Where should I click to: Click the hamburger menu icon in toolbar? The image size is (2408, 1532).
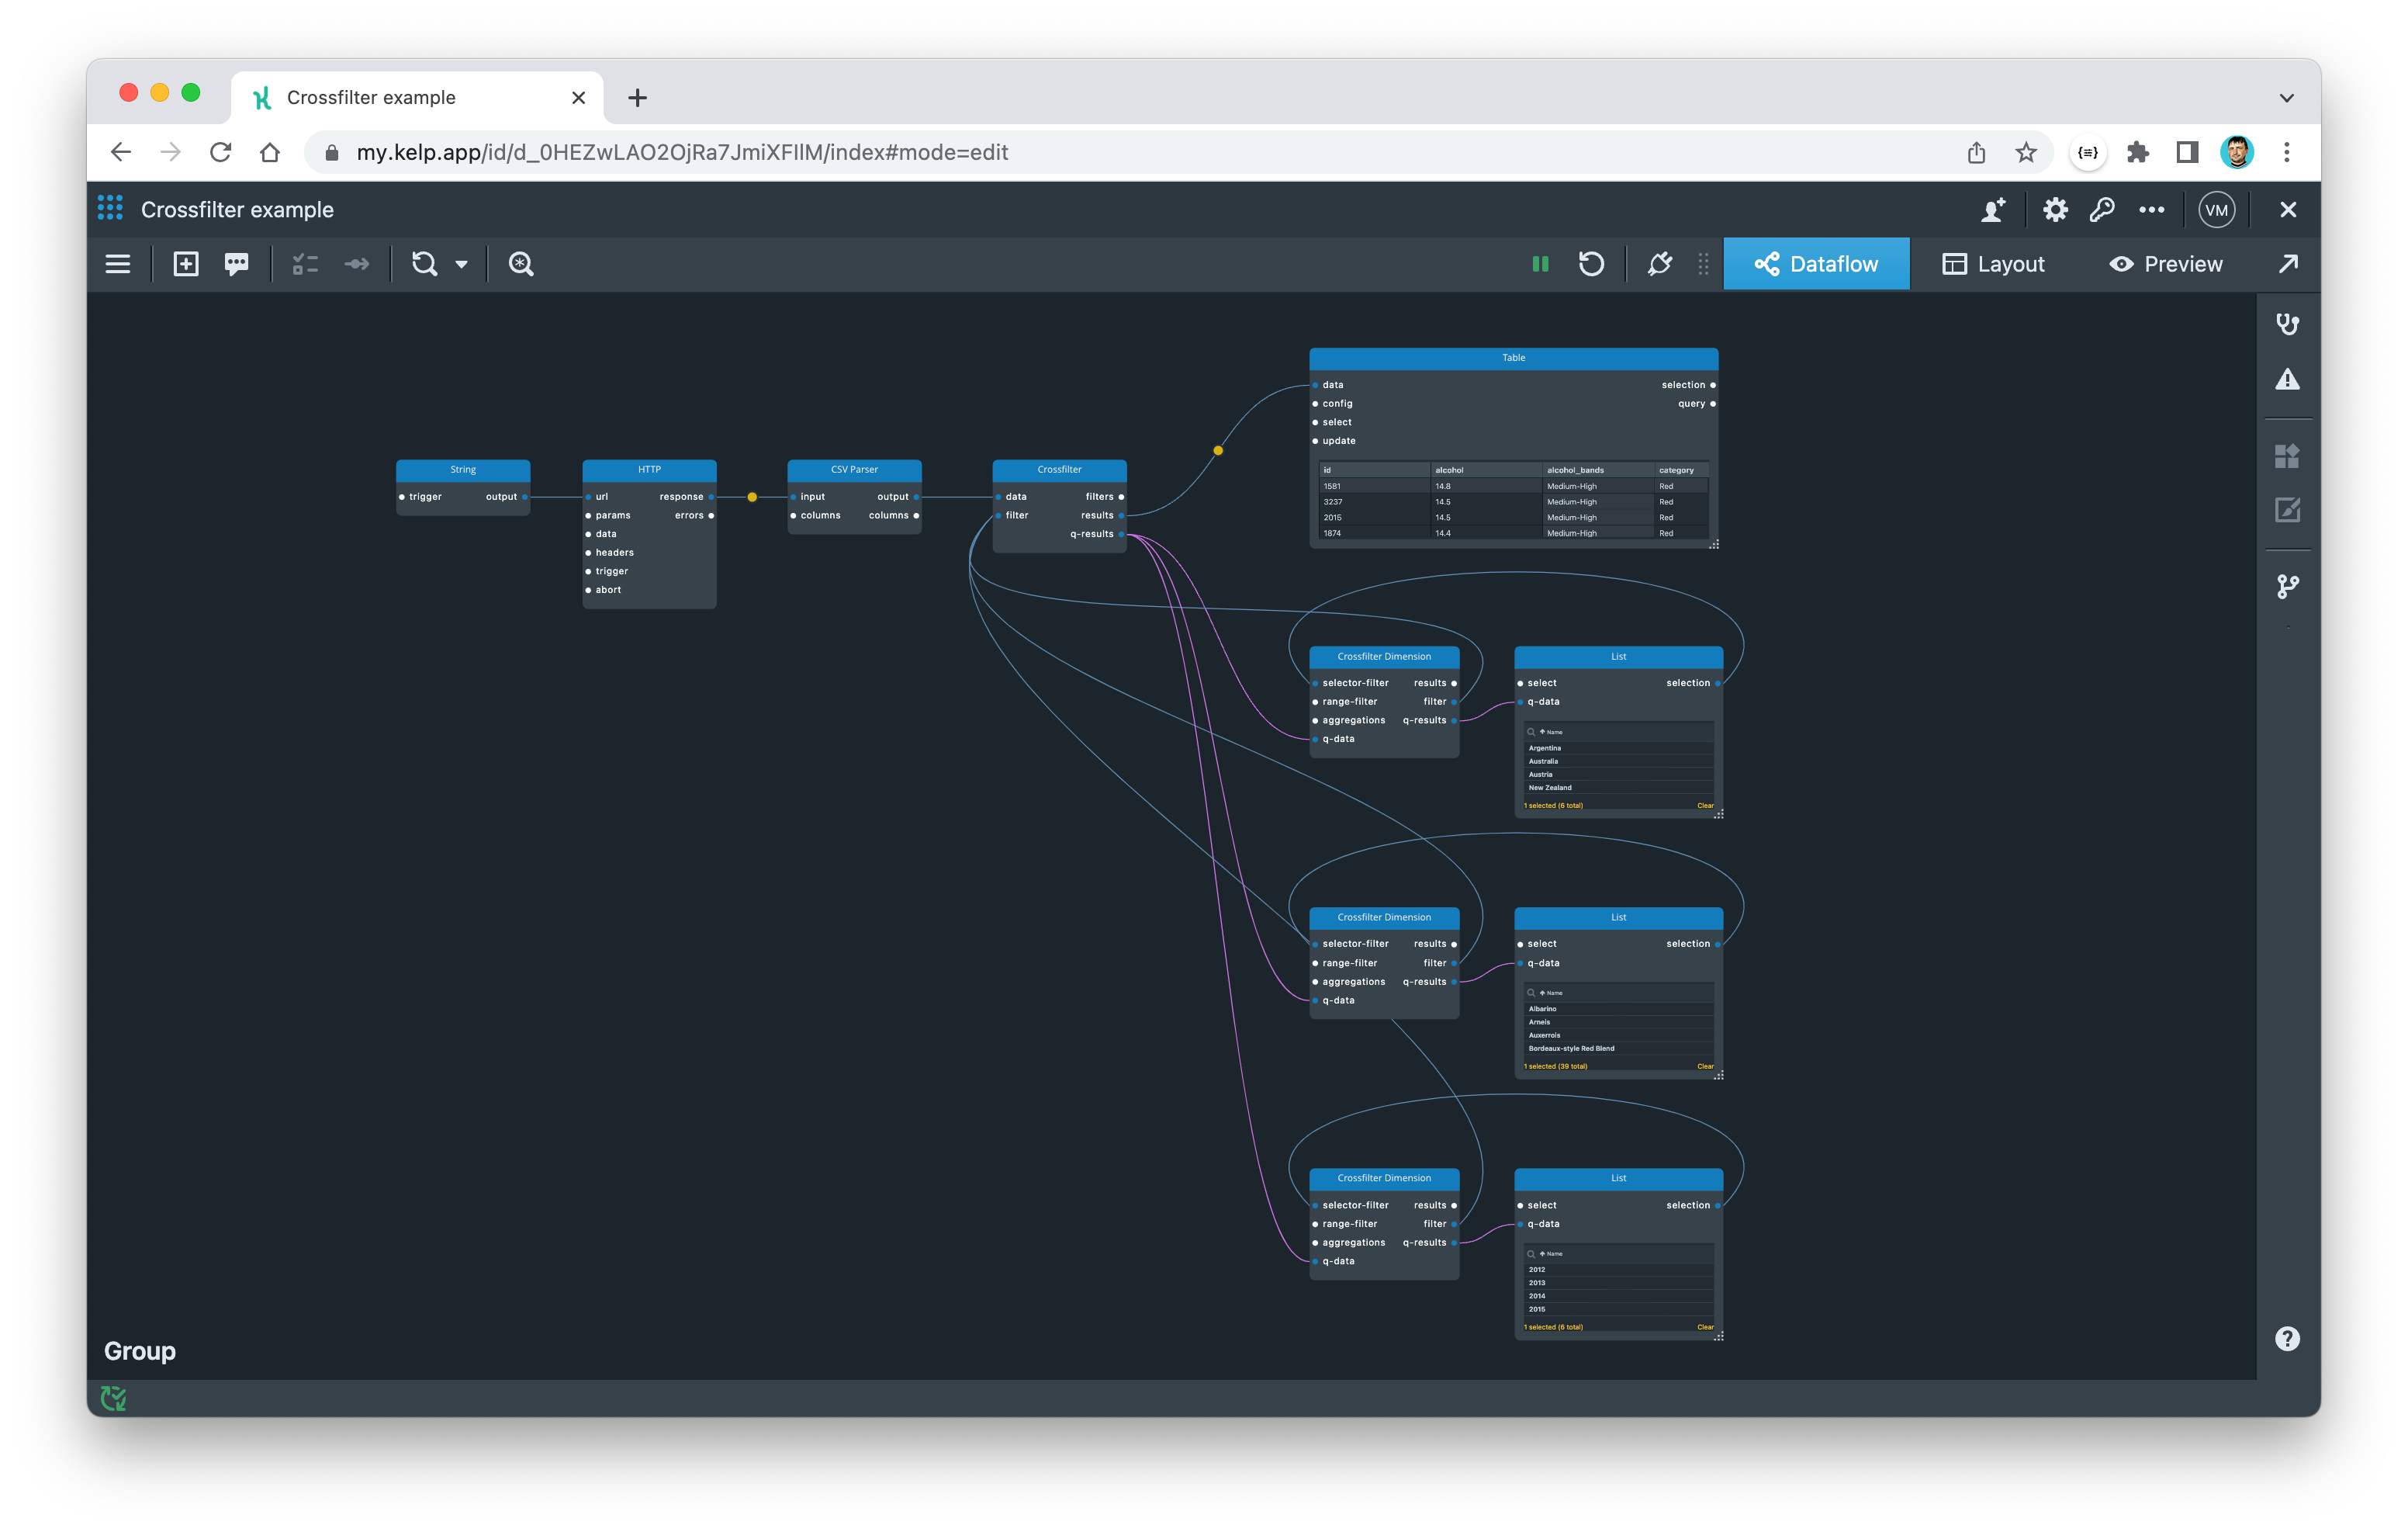click(x=118, y=264)
